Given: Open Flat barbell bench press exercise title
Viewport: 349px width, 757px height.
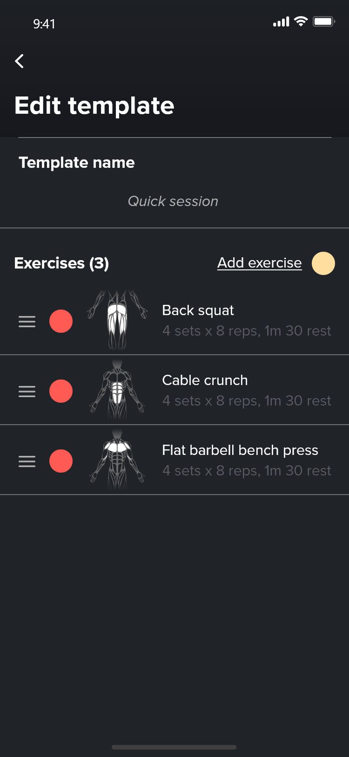Looking at the screenshot, I should point(240,450).
